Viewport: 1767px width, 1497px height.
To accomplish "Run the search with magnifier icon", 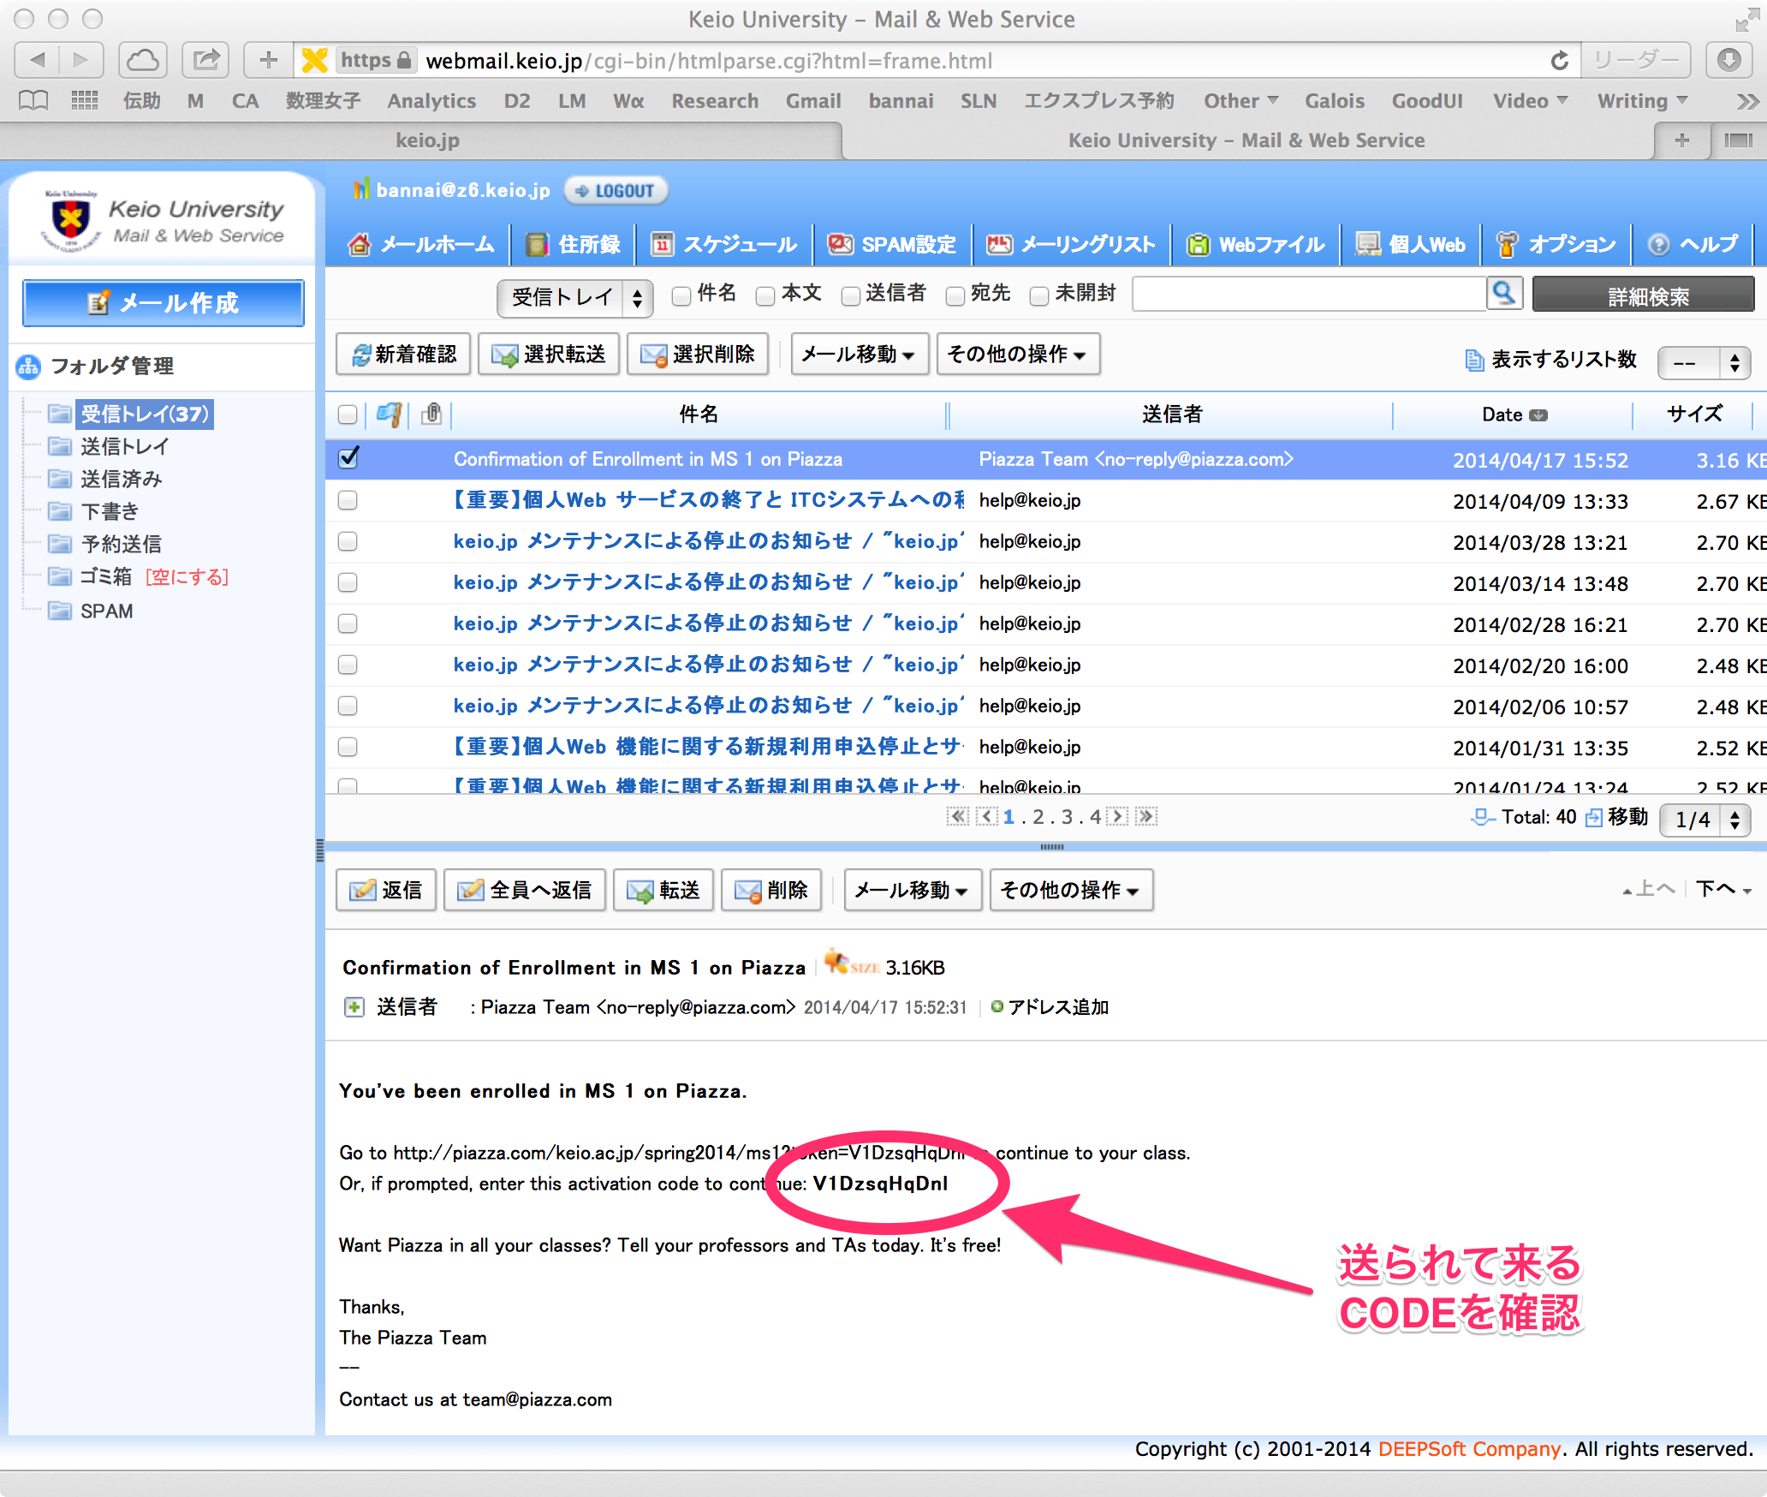I will point(1505,294).
